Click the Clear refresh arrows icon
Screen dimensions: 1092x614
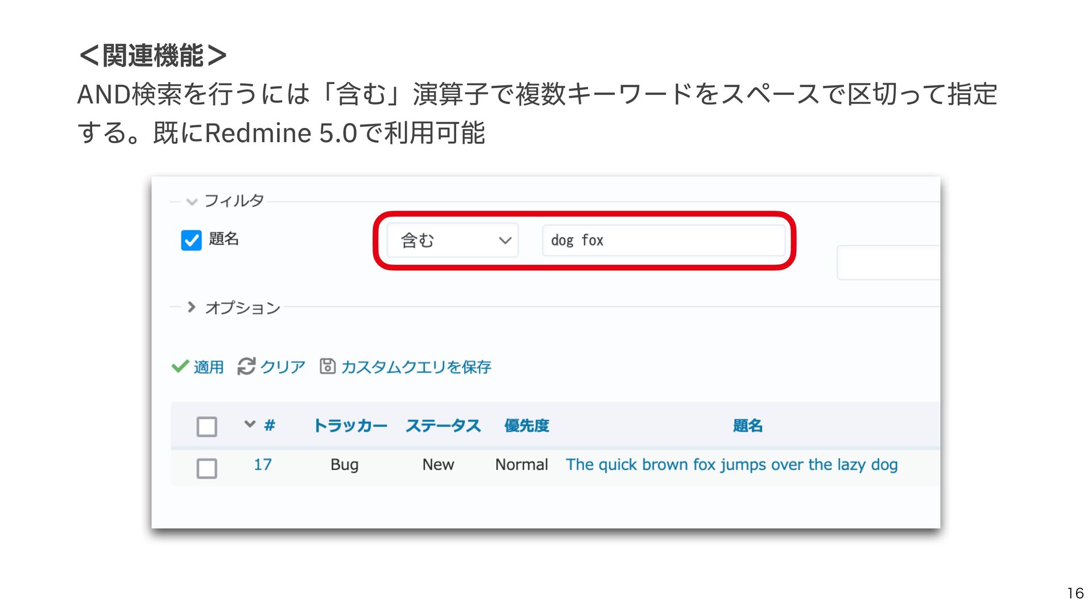coord(246,367)
